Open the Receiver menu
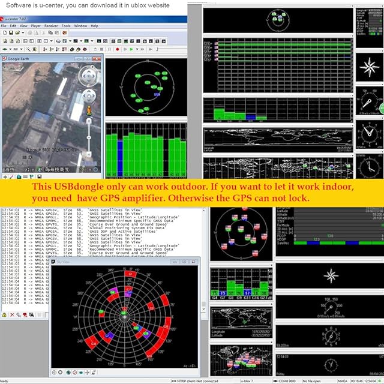Viewport: 384px width, 384px height. (x=51, y=26)
